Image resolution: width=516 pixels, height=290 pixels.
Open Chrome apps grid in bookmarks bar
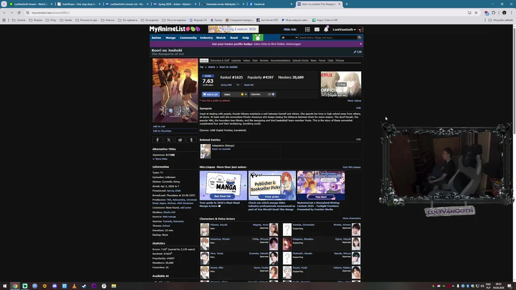(x=4, y=20)
